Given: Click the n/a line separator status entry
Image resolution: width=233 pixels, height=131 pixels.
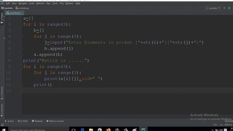Looking at the screenshot, I should tap(221, 125).
